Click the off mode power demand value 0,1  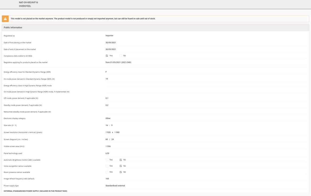(x=107, y=98)
